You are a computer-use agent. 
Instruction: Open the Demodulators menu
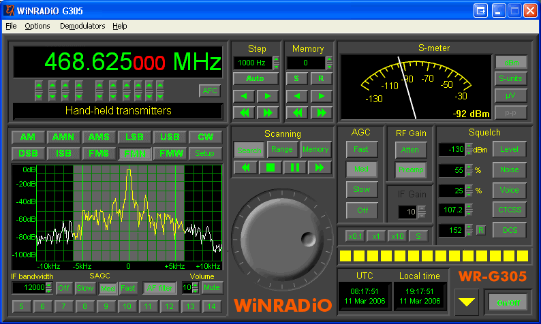(x=82, y=26)
